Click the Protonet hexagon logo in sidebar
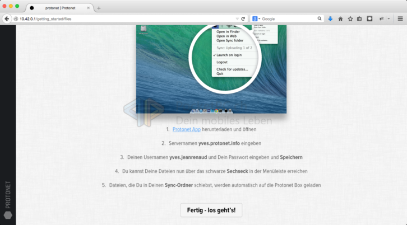The image size is (407, 225). pyautogui.click(x=7, y=214)
